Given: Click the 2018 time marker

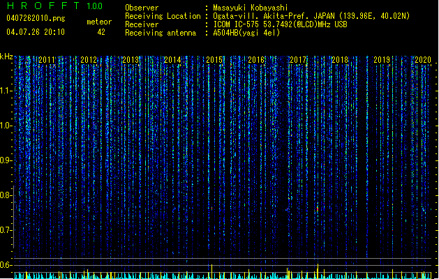Looking at the screenshot, I should [x=340, y=60].
